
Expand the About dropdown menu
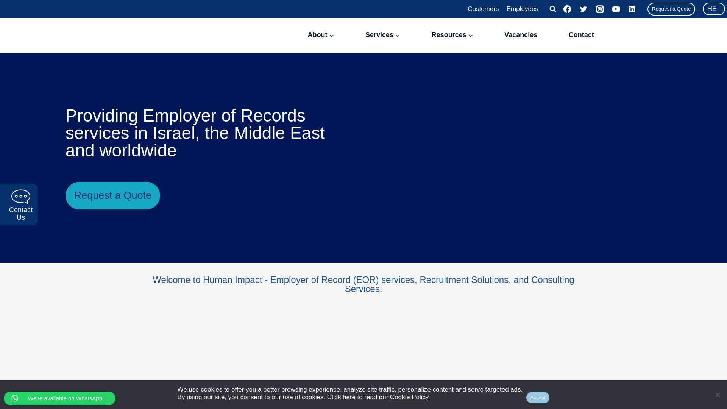321,35
